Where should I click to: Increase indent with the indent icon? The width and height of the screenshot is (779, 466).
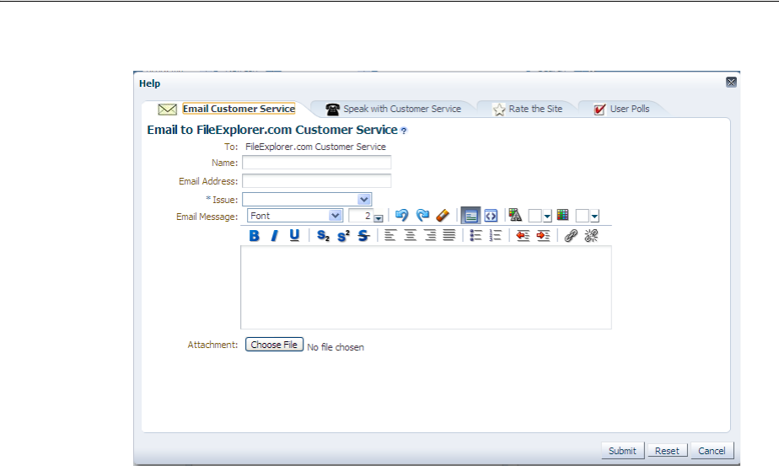click(543, 235)
